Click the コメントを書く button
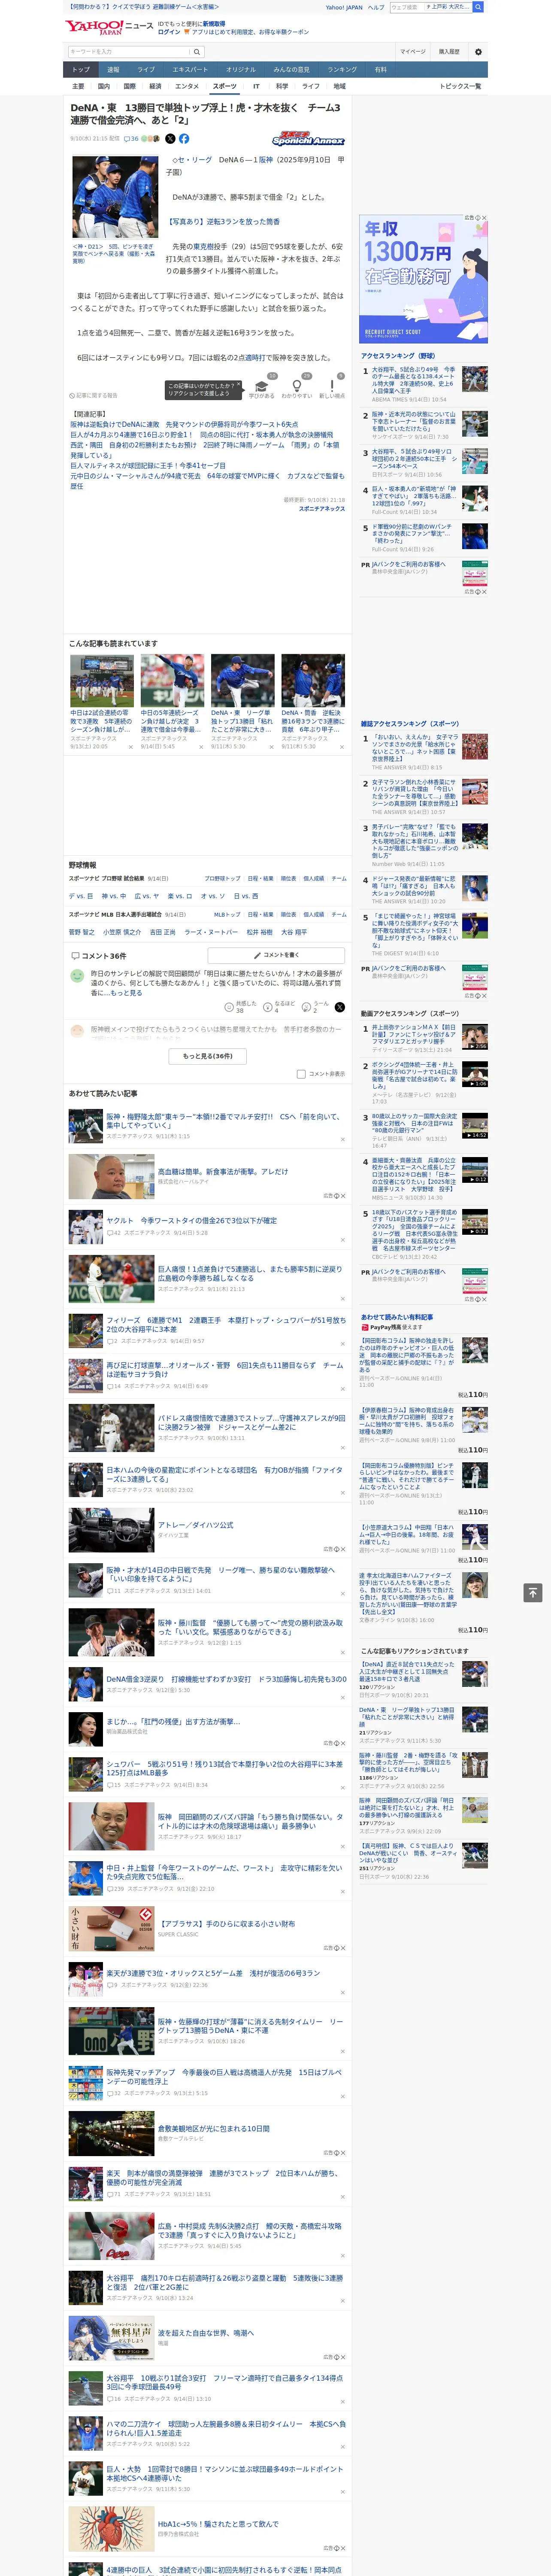The width and height of the screenshot is (551, 2576). pos(276,955)
